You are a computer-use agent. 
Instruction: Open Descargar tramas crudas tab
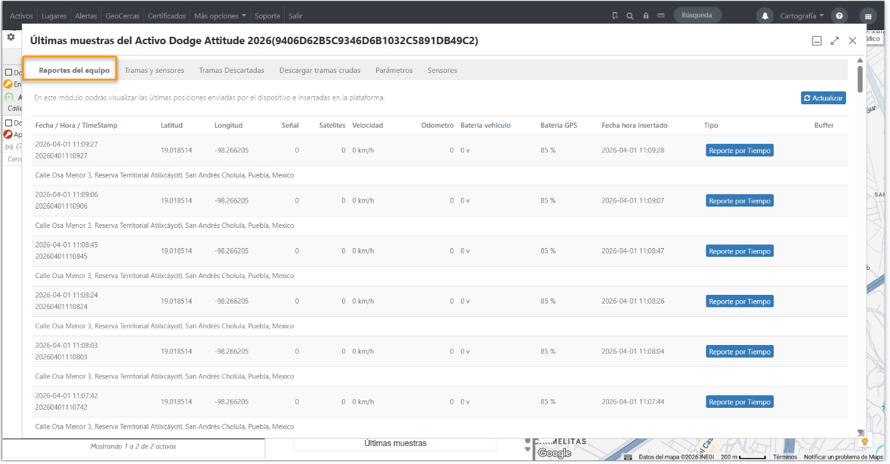point(320,70)
